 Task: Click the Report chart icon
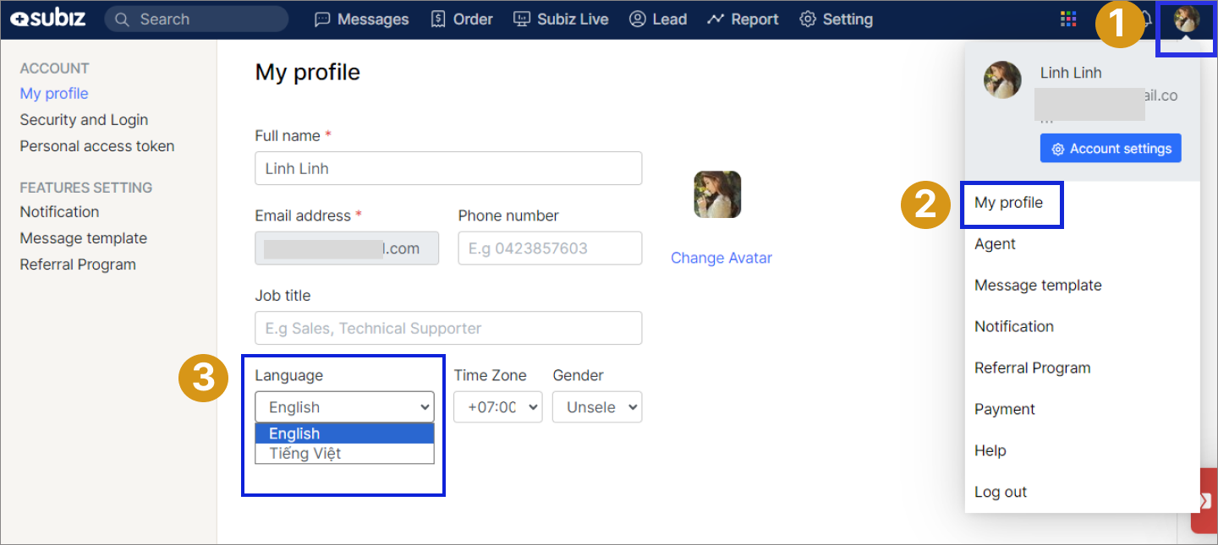point(716,19)
